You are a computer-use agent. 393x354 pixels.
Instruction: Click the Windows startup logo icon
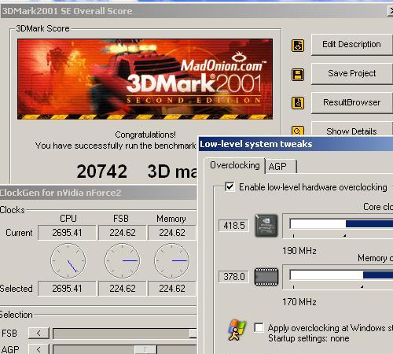237,330
